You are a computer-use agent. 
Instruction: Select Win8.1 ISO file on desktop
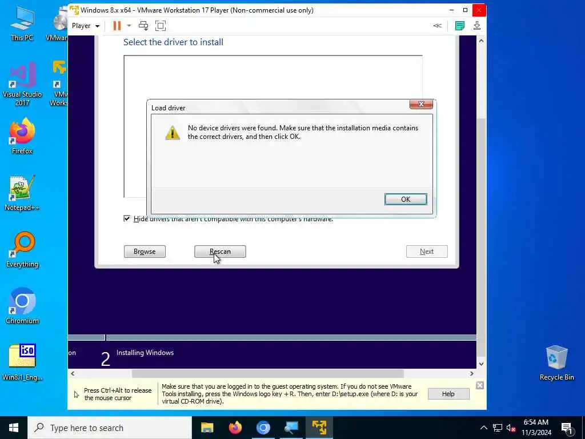point(22,362)
